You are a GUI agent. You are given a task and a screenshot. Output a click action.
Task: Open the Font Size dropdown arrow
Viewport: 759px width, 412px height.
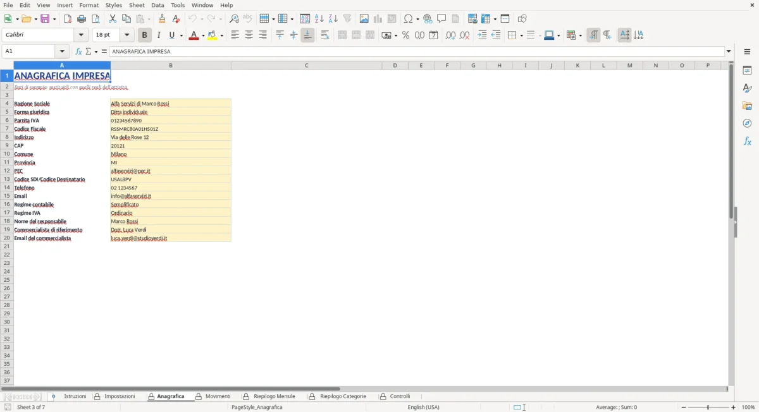[127, 35]
